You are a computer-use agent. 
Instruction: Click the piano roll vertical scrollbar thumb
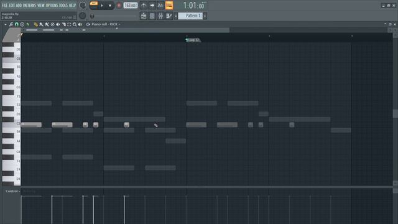[x=396, y=114]
